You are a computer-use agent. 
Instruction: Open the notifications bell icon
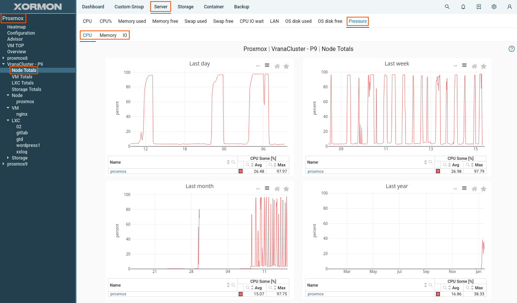[x=463, y=7]
